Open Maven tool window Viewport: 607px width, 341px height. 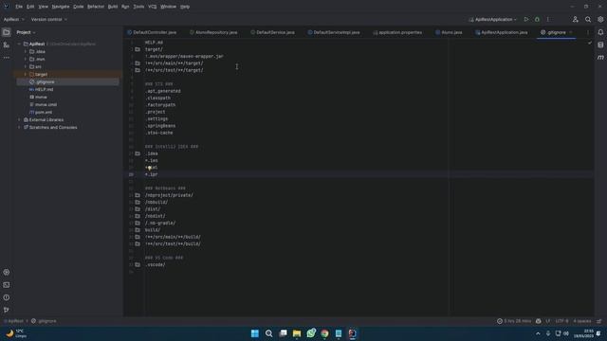600,57
